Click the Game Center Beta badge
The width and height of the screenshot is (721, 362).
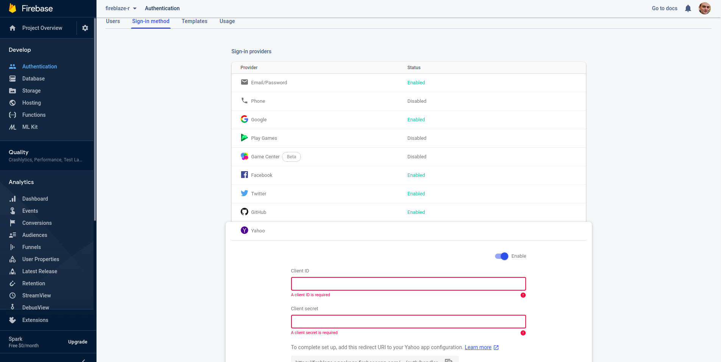(x=291, y=157)
